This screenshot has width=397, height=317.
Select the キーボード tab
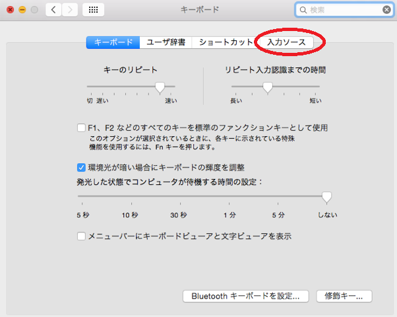pyautogui.click(x=113, y=42)
